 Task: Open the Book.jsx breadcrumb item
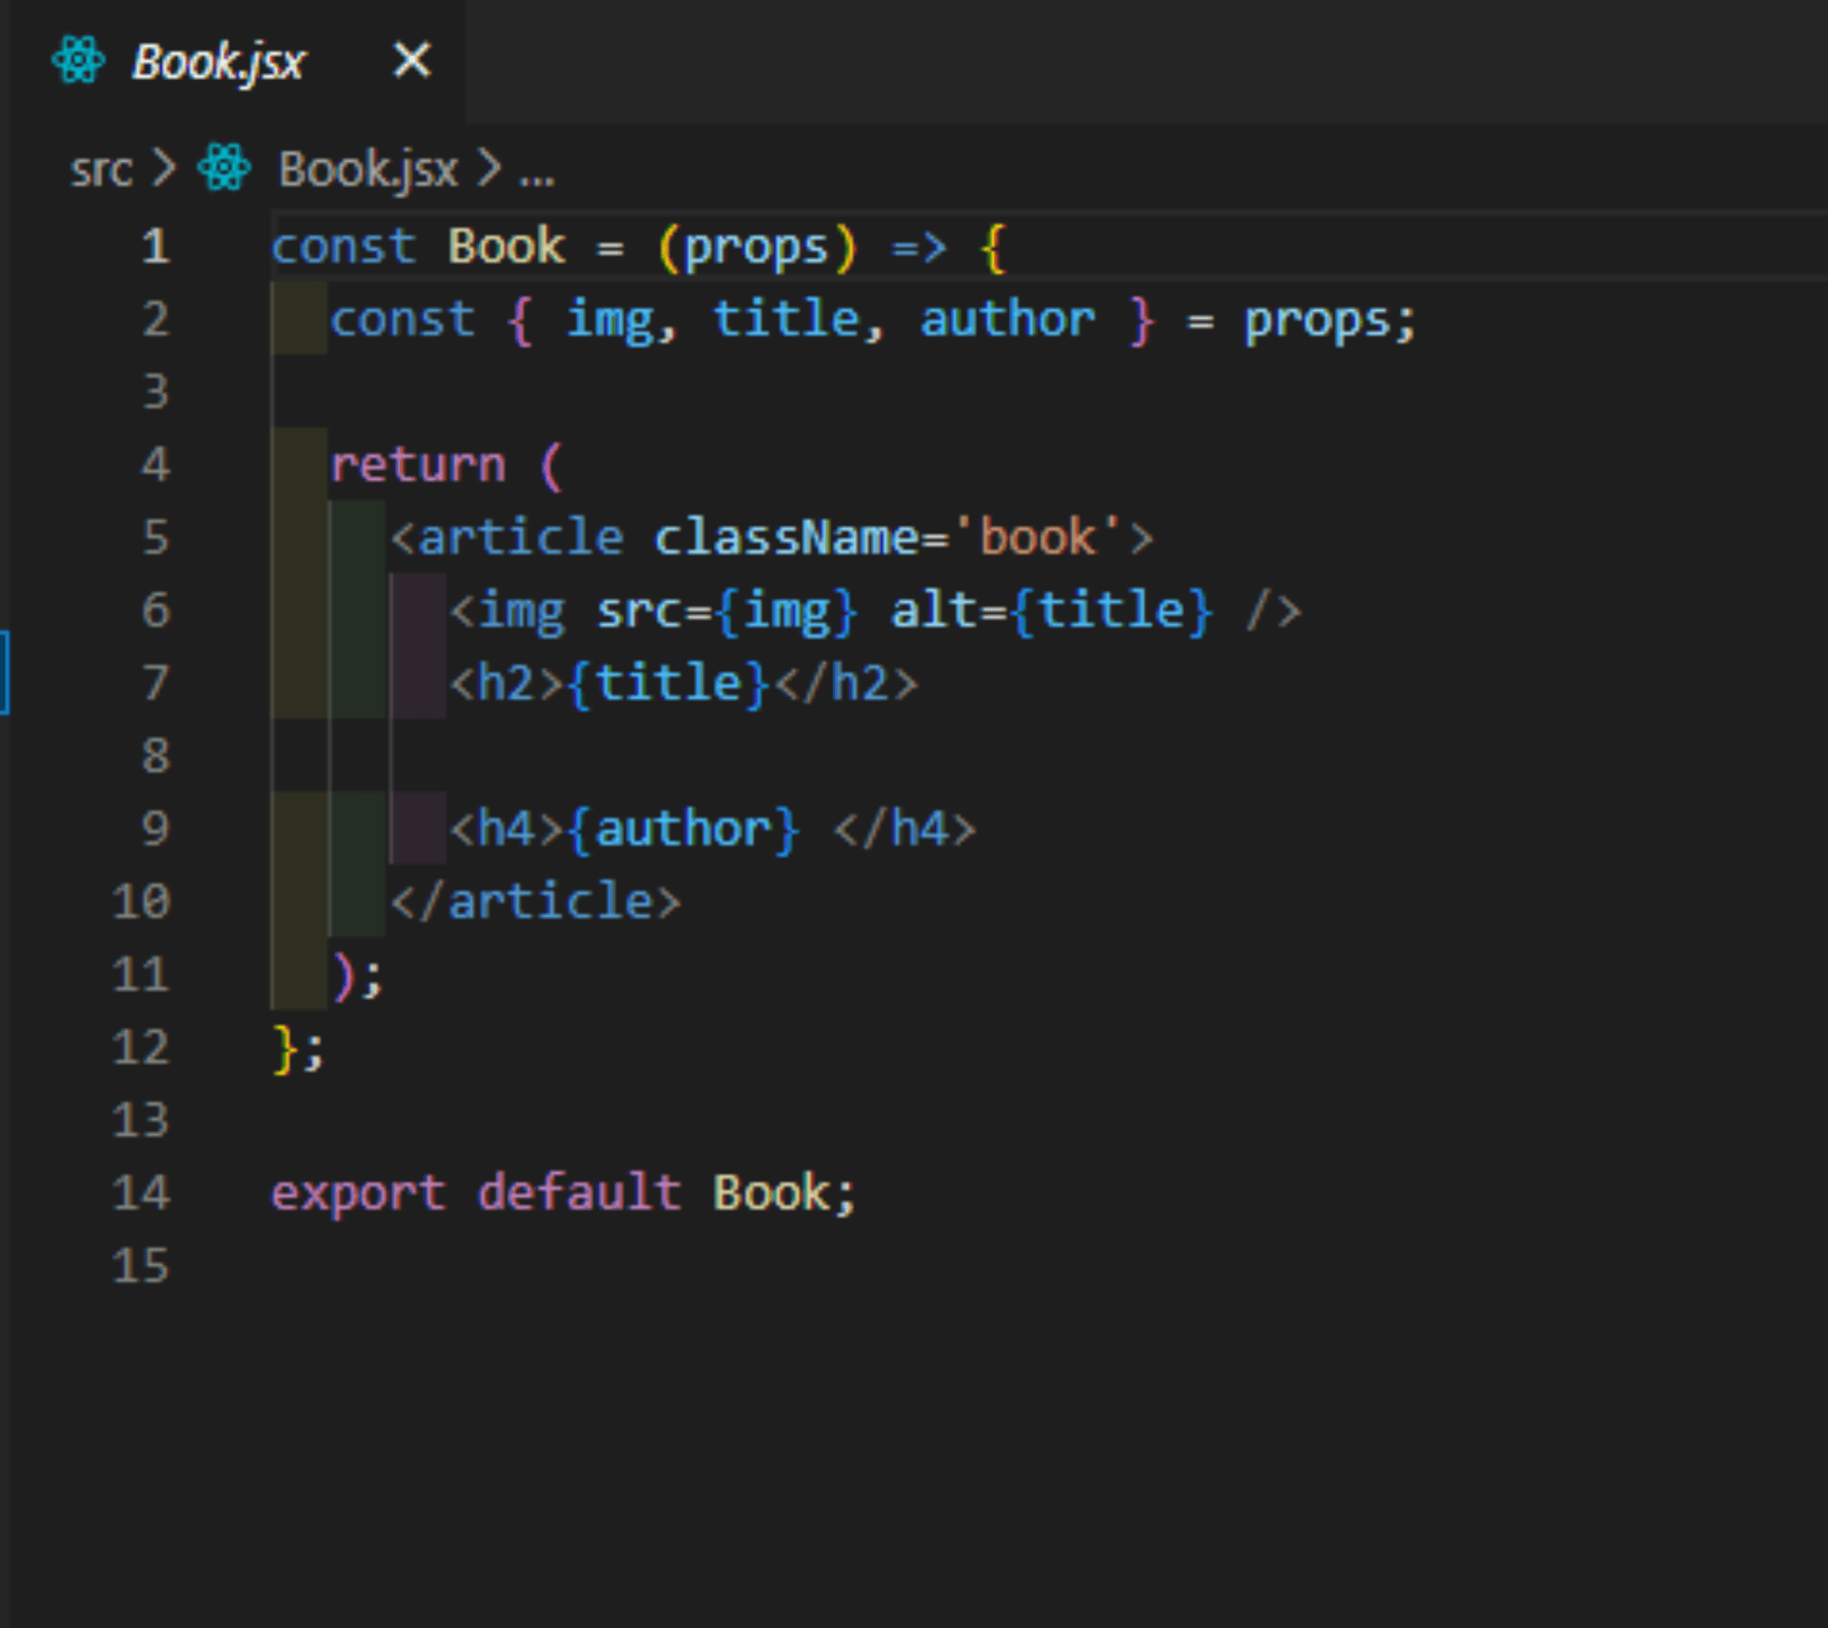pos(368,170)
